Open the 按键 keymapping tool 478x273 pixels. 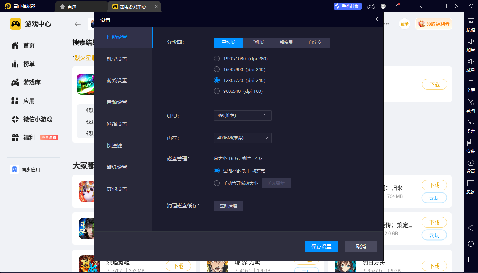(470, 25)
